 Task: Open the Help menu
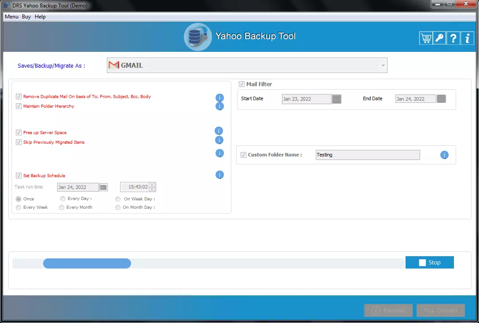point(40,17)
